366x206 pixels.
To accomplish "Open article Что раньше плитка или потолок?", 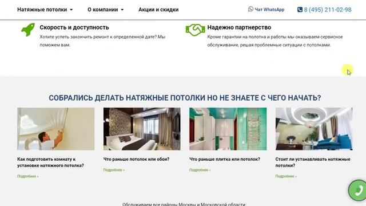I will [225, 159].
